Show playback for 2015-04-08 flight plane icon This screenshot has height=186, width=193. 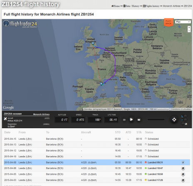point(183,162)
